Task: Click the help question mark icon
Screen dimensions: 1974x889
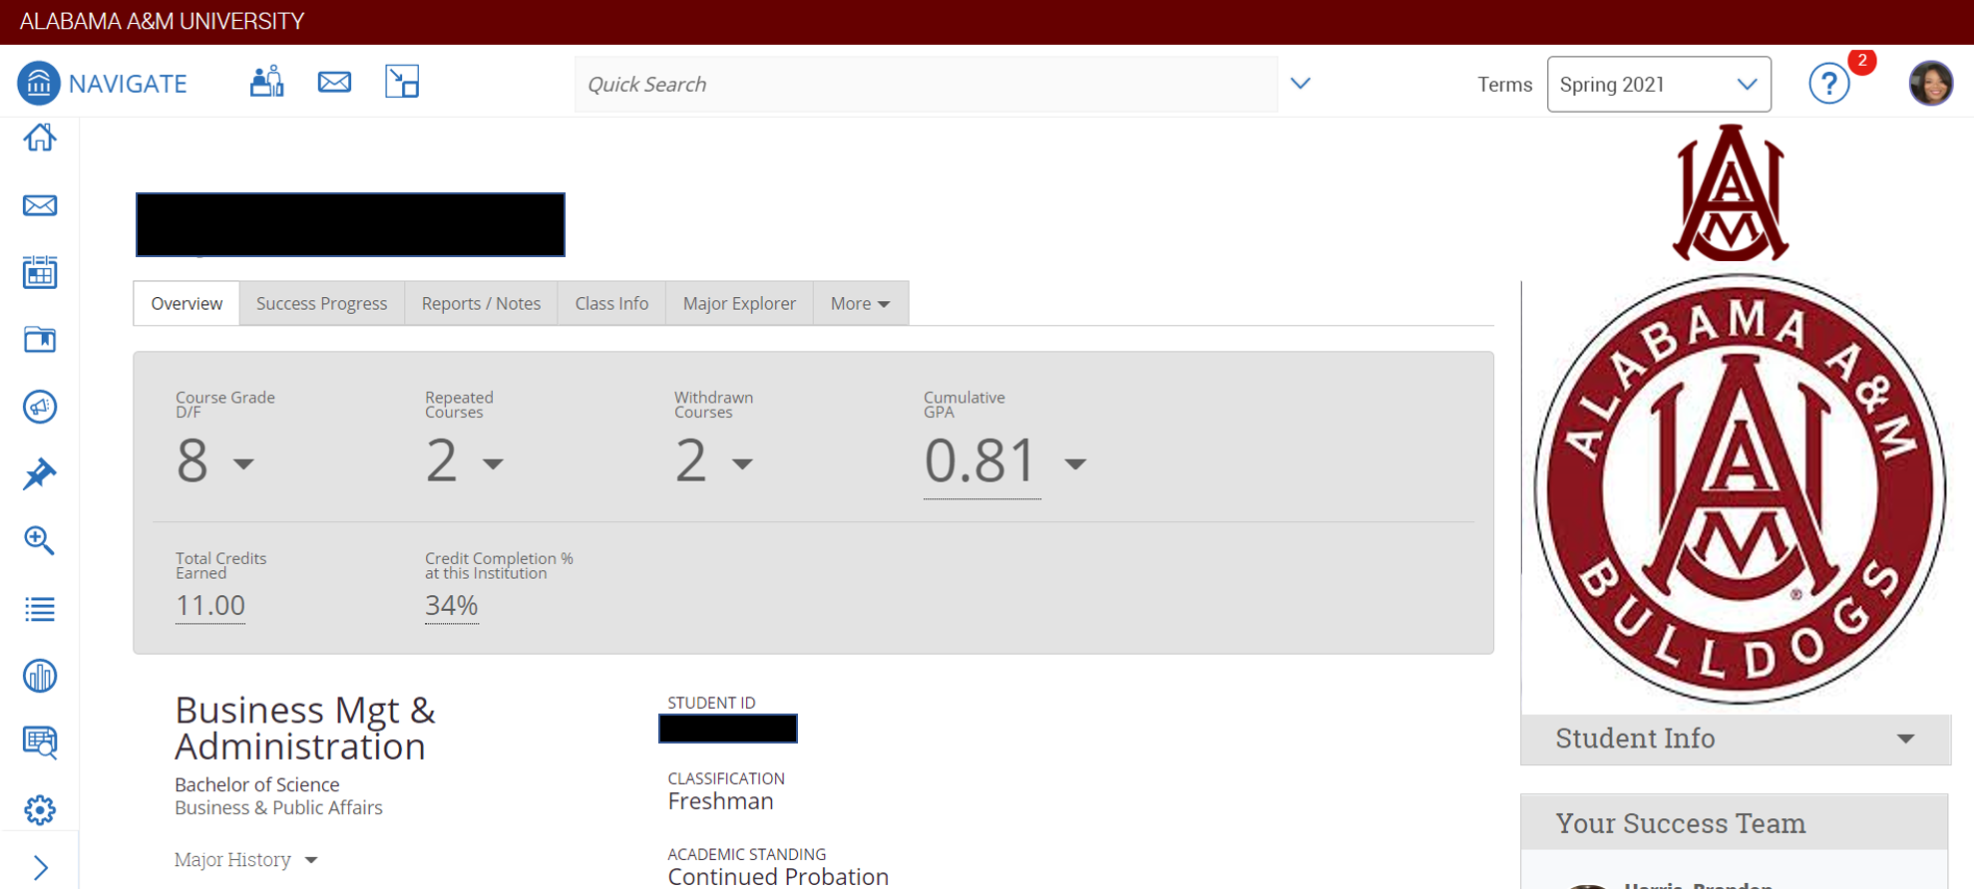Action: [1828, 84]
